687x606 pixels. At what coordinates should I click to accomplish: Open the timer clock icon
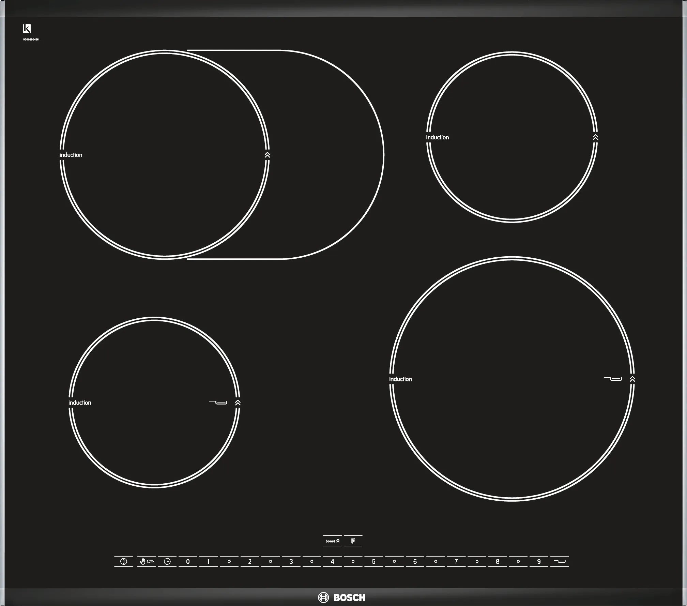[x=167, y=561]
